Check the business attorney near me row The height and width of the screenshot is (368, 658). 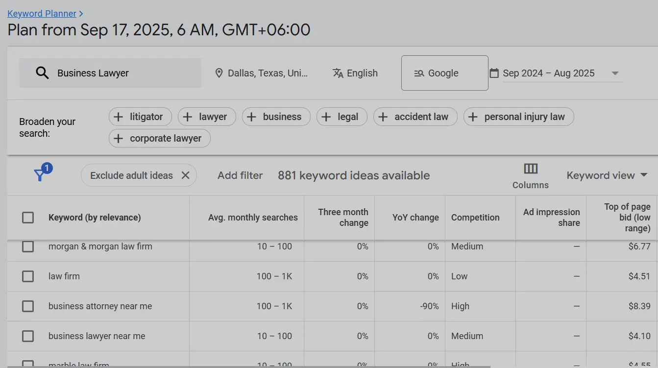[27, 306]
